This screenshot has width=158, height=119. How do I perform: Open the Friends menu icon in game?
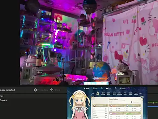[103, 94]
